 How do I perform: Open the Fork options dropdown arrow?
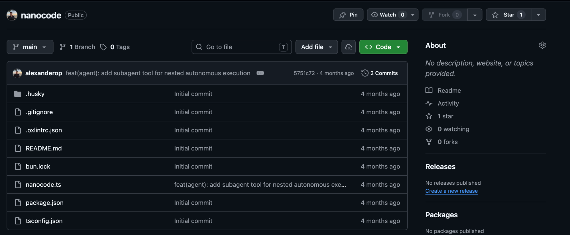click(475, 15)
